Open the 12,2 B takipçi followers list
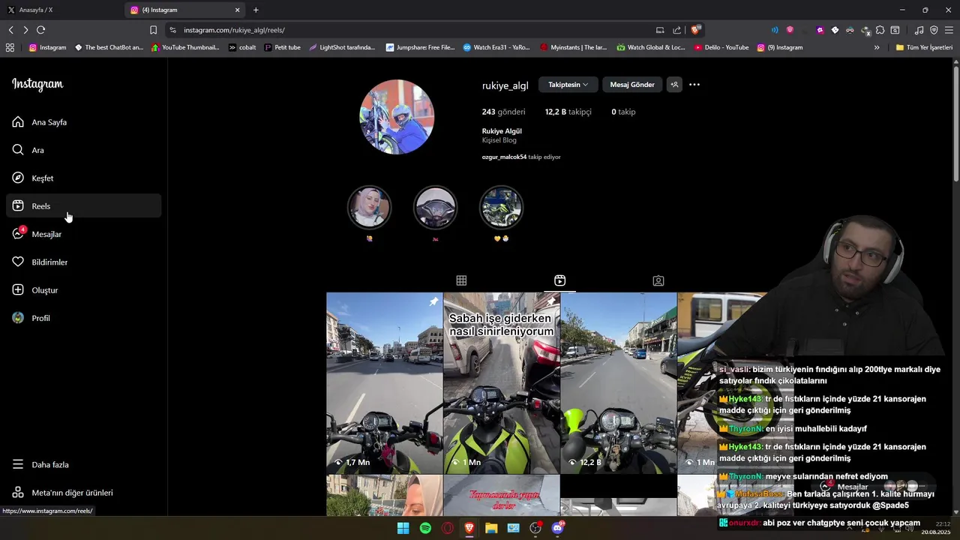 568,112
